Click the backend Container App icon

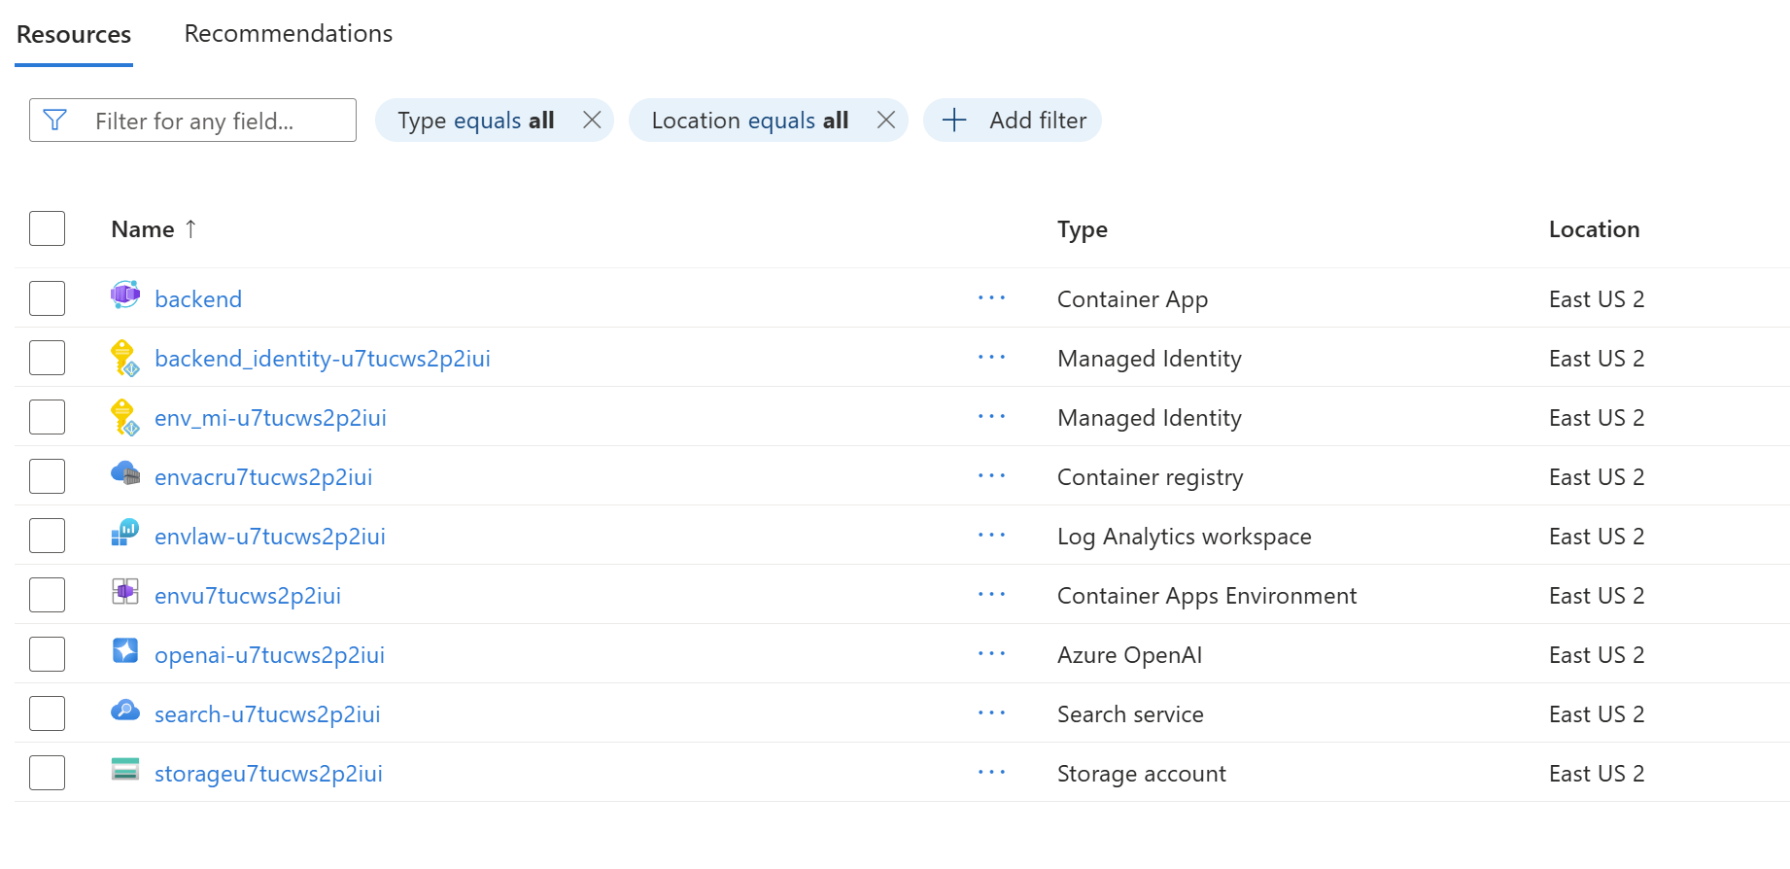tap(125, 295)
